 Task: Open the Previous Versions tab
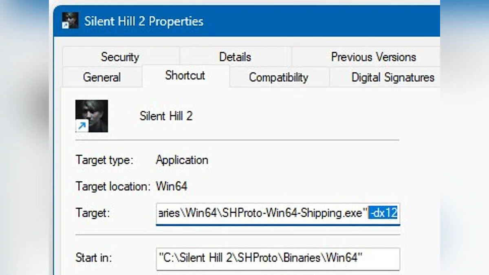[x=373, y=57]
